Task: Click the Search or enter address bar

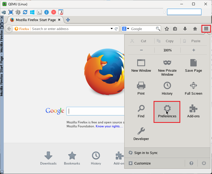Action: [x=71, y=29]
